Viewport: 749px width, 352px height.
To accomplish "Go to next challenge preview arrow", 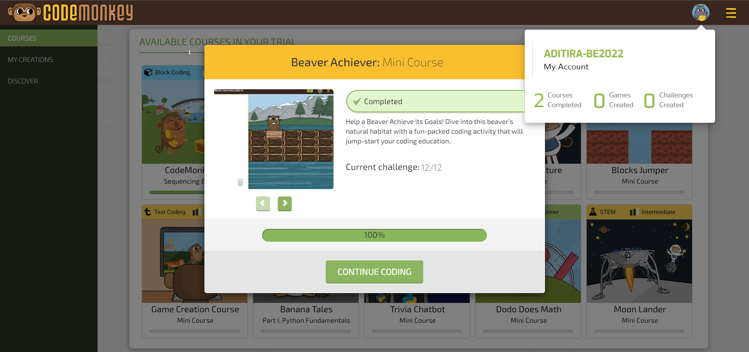I will point(285,203).
